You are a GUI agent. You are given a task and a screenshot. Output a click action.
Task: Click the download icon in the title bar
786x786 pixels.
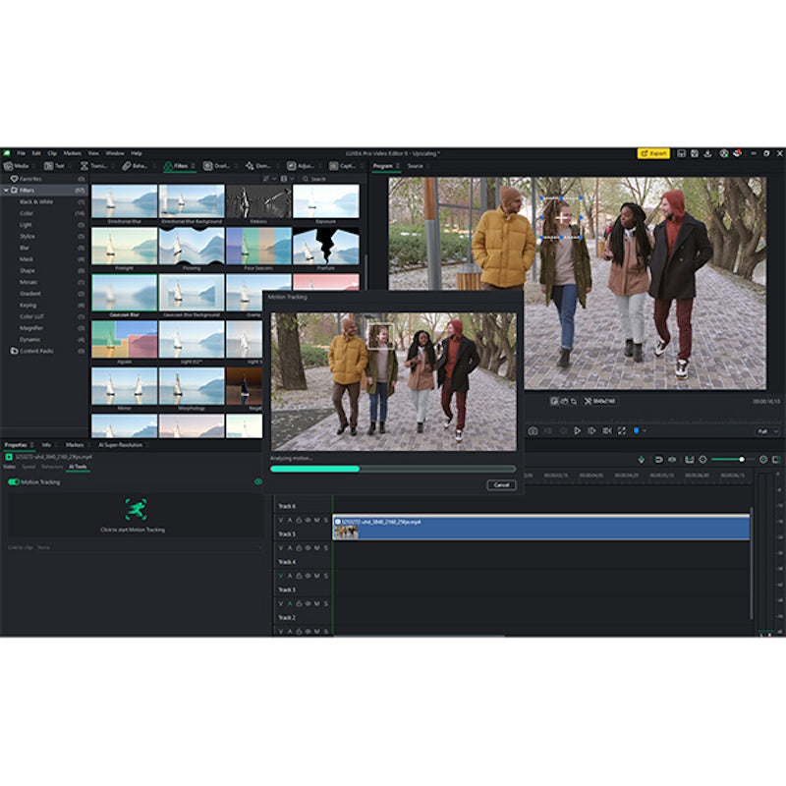[707, 154]
